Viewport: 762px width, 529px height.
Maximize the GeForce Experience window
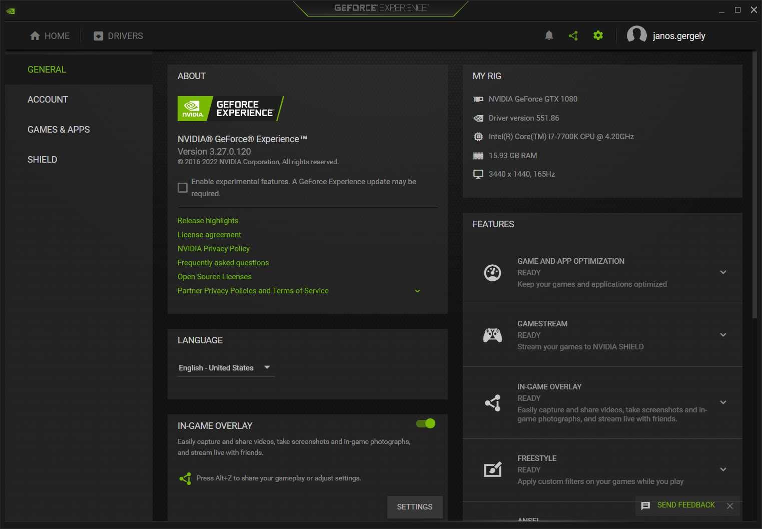[x=737, y=10]
